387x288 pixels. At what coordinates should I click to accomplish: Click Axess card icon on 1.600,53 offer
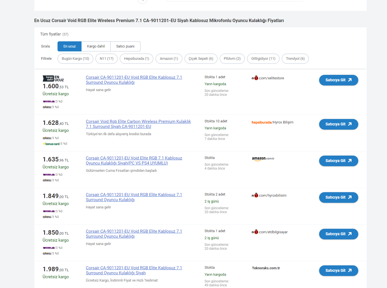47,107
